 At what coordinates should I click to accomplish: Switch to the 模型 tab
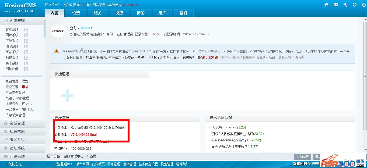pyautogui.click(x=119, y=13)
